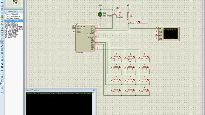Select the 2D line drawing tool
Image resolution: width=205 pixels, height=115 pixels.
coord(2,46)
